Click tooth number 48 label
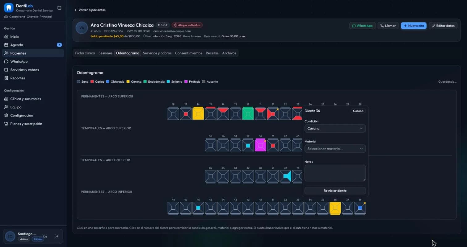The width and height of the screenshot is (467, 247). click(x=173, y=200)
